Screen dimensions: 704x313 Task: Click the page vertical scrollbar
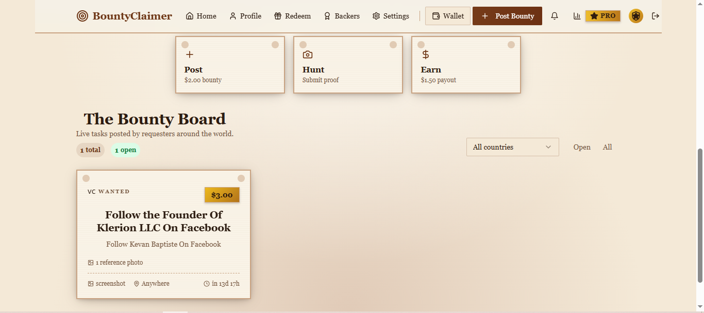pyautogui.click(x=700, y=215)
